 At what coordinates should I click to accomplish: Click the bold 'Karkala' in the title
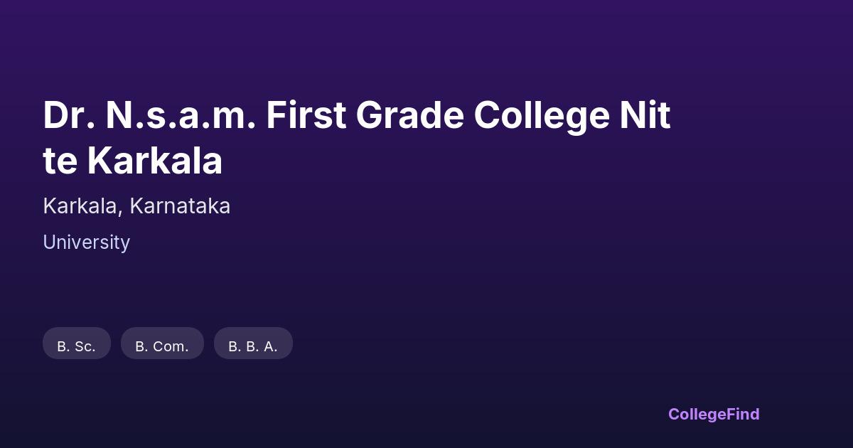click(x=155, y=161)
